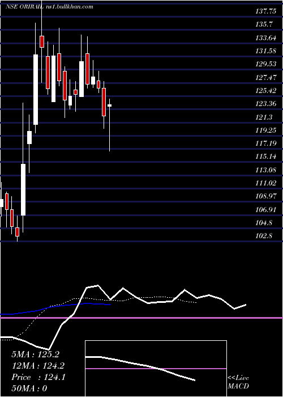Select the 137.75 price axis label
283x397 pixels.
click(x=266, y=11)
